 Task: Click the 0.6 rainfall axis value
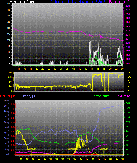coord(12,127)
